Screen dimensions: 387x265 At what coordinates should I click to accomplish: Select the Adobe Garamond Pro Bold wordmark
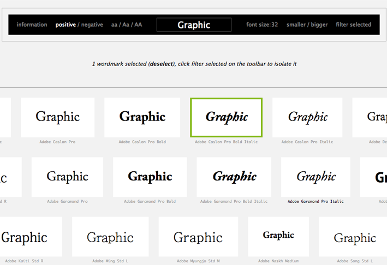150,177
